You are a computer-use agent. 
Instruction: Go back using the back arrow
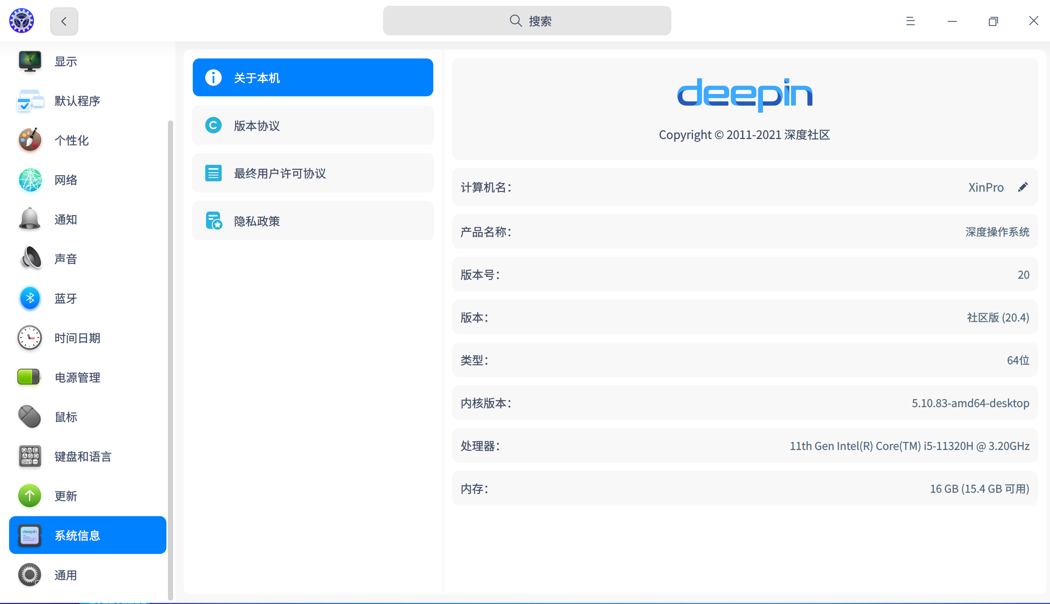[64, 21]
